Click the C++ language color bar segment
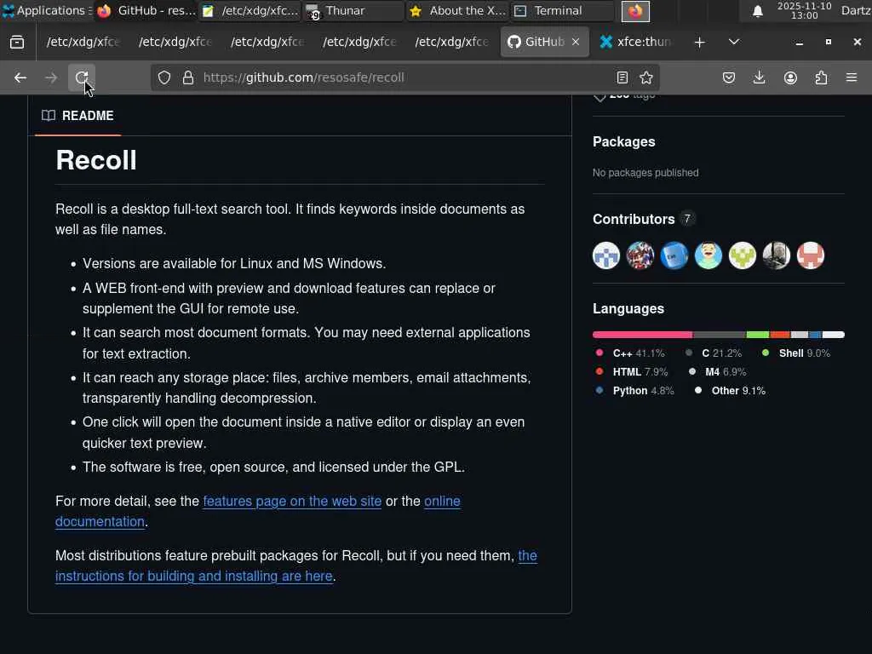The image size is (872, 654). [x=642, y=335]
